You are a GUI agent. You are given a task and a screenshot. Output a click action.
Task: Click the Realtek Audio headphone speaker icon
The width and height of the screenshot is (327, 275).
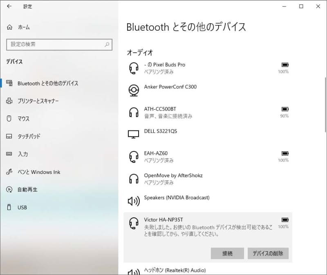pos(134,272)
